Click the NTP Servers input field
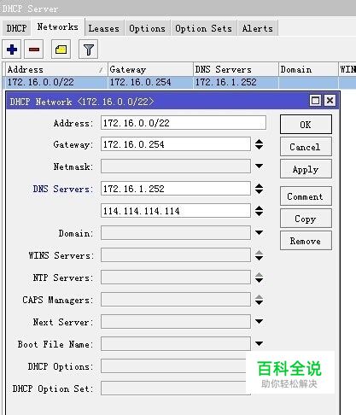 click(x=176, y=278)
